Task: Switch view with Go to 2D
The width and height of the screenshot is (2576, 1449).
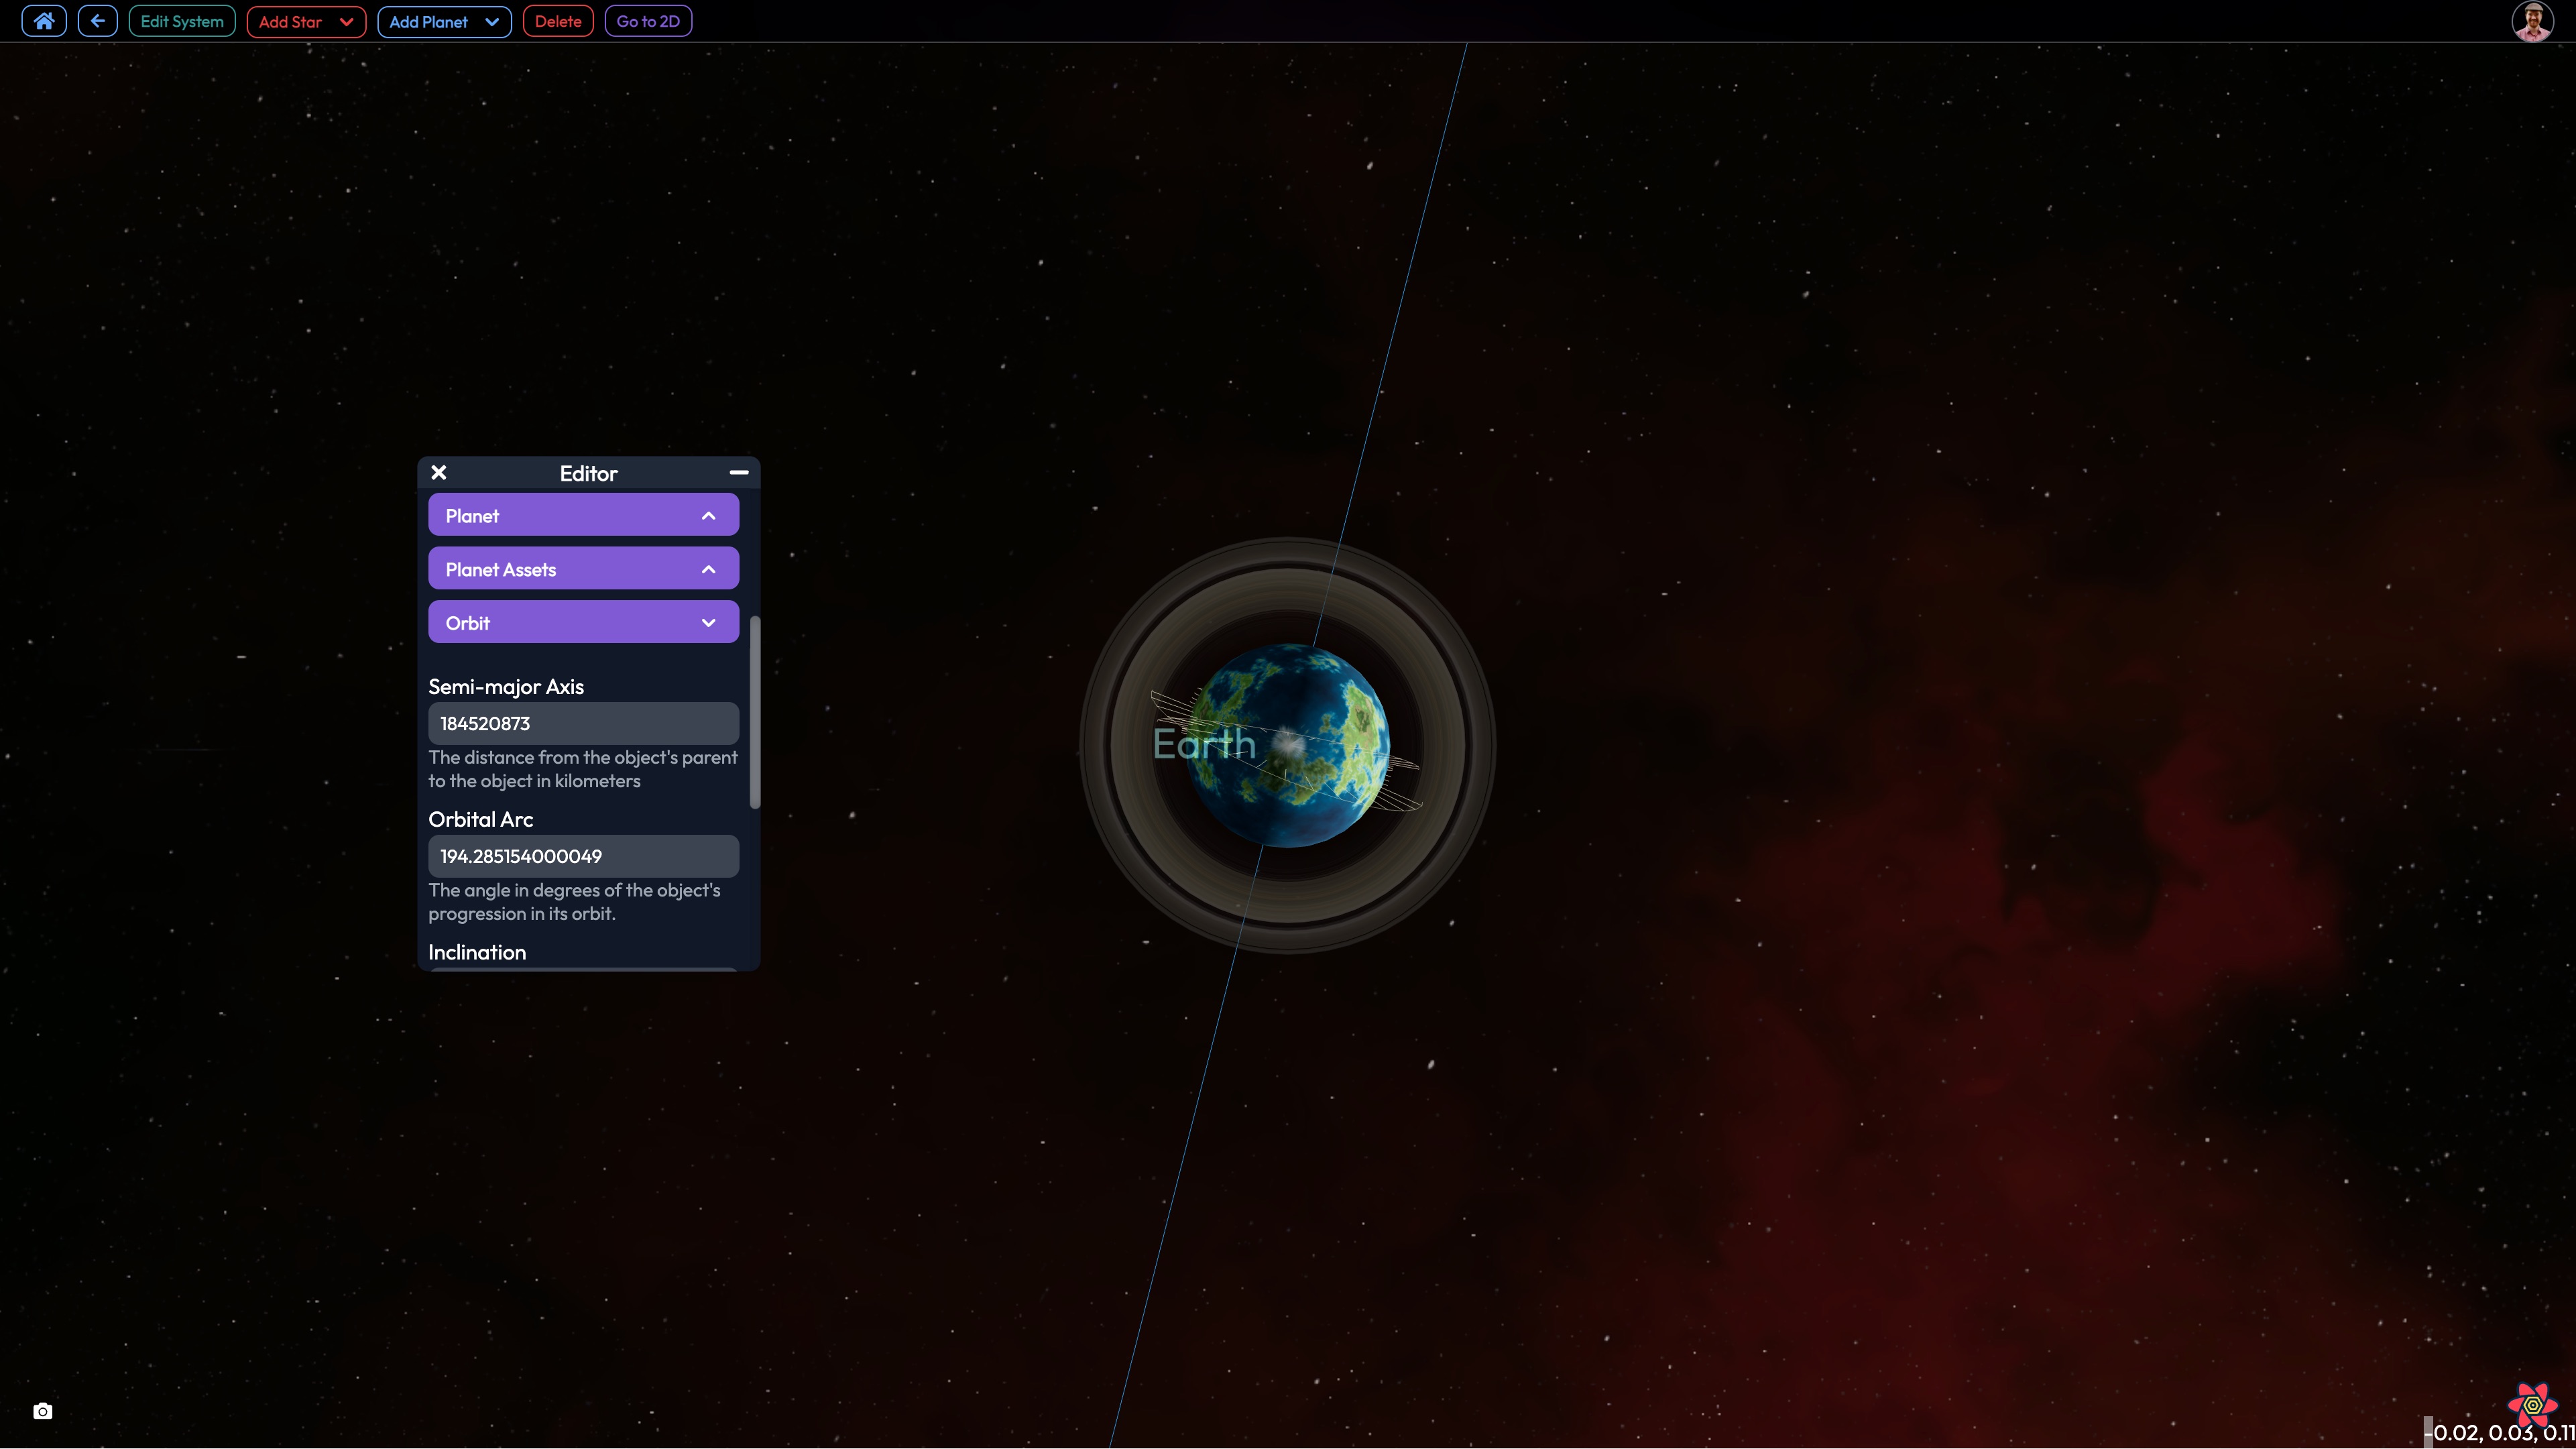Action: click(x=648, y=21)
